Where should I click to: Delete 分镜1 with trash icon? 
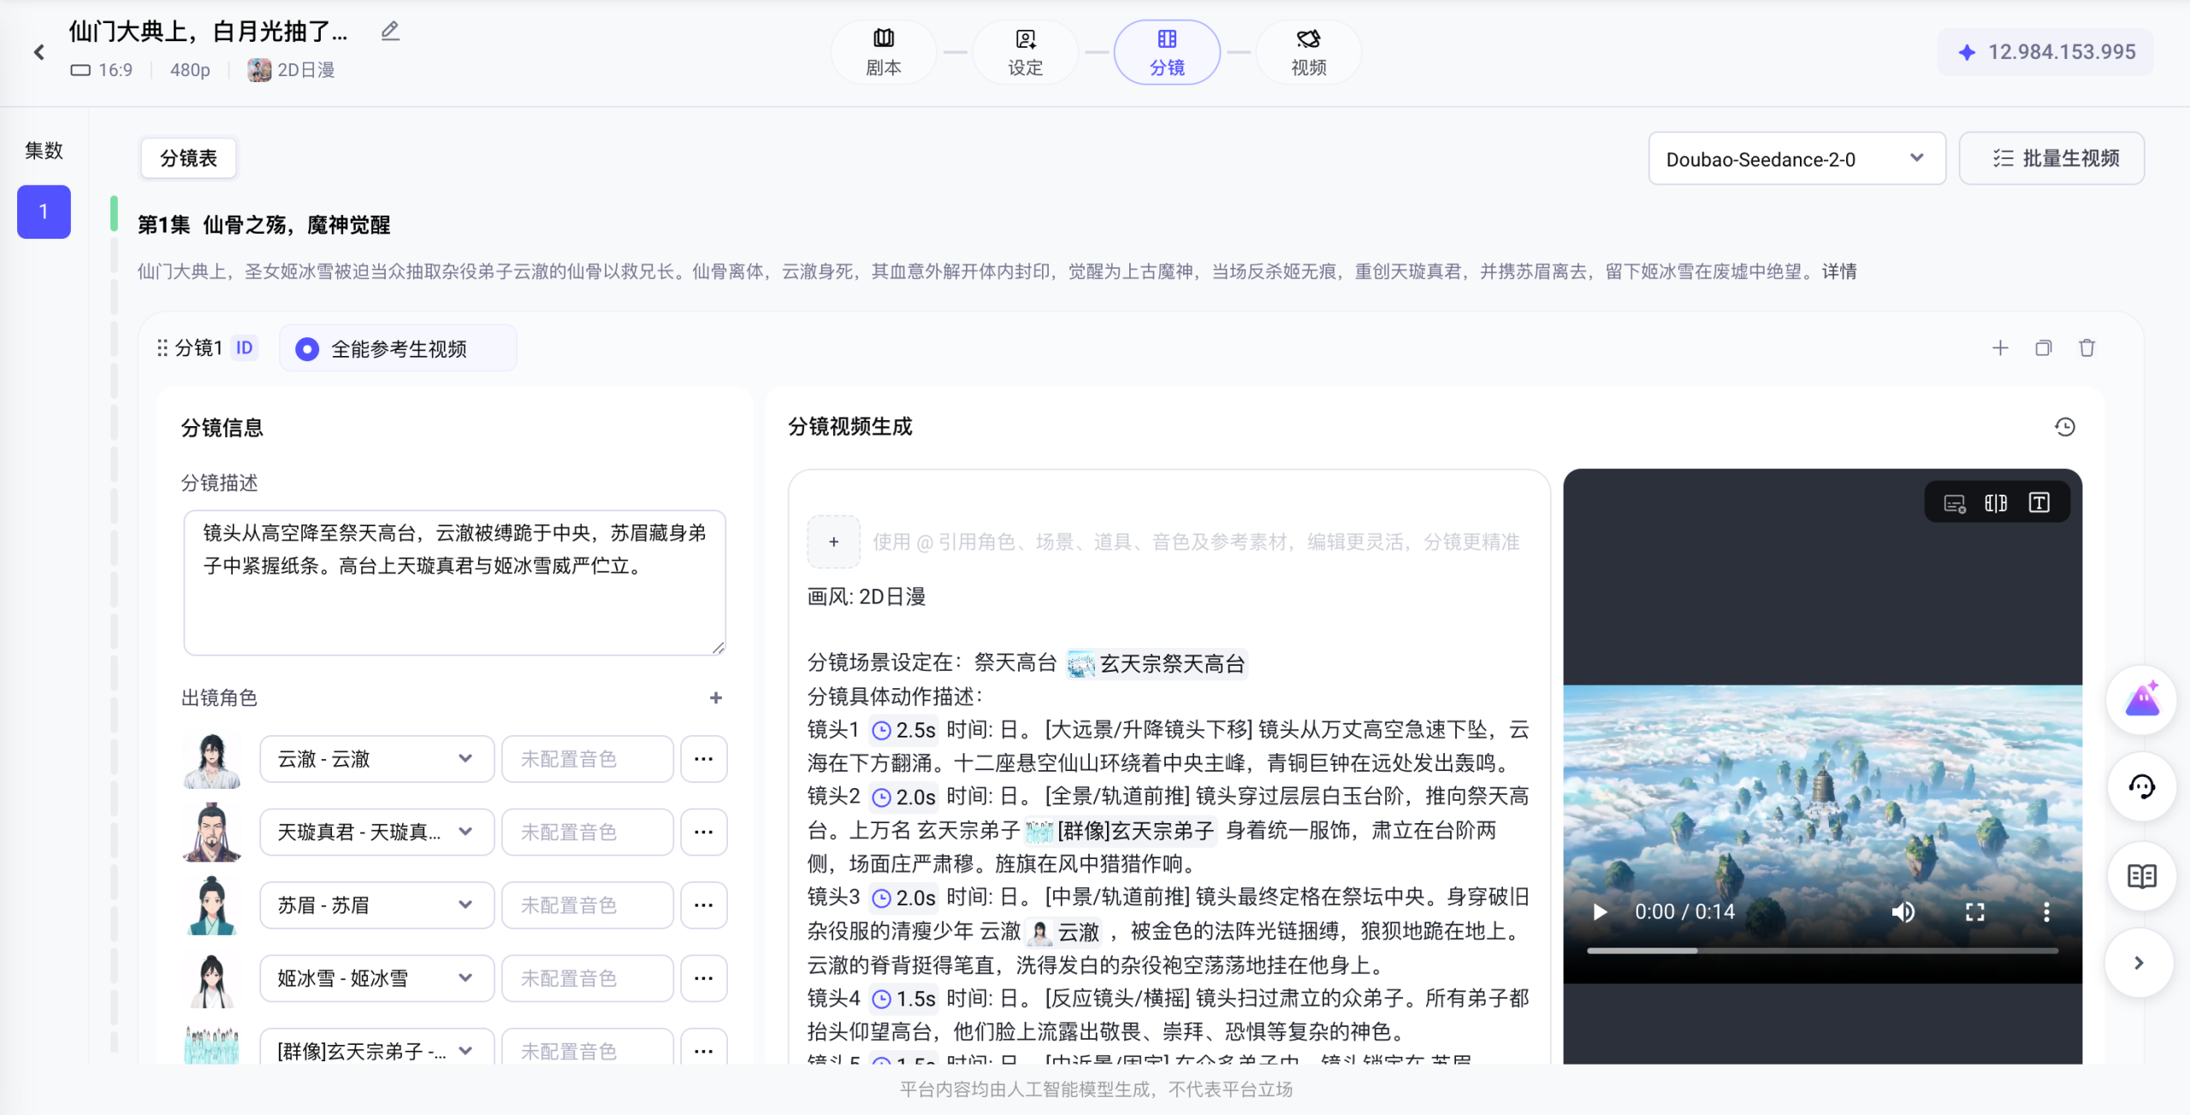pos(2087,348)
